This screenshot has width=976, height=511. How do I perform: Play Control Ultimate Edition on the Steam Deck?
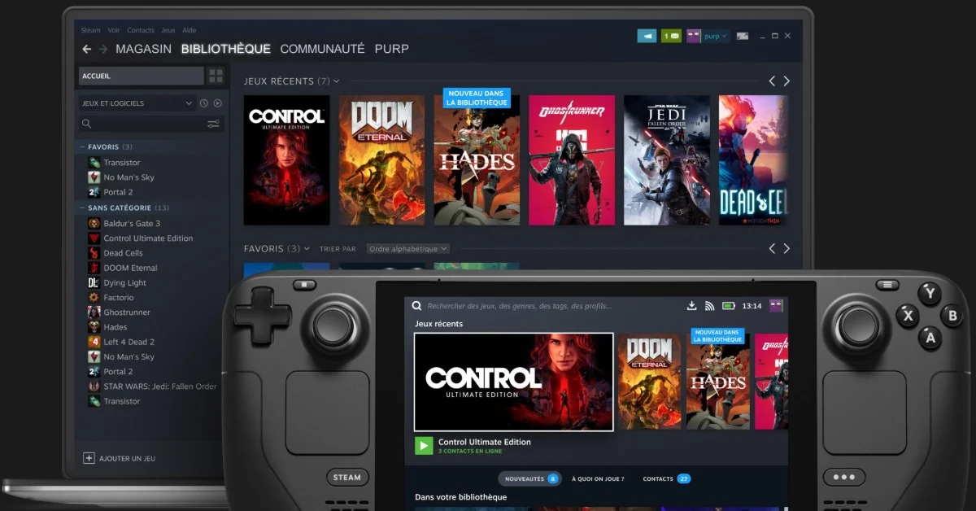(422, 445)
